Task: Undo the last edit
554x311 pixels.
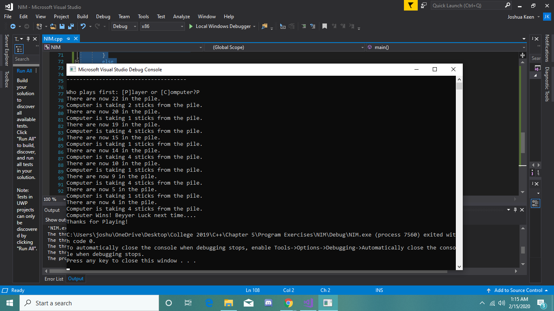Action: click(83, 26)
